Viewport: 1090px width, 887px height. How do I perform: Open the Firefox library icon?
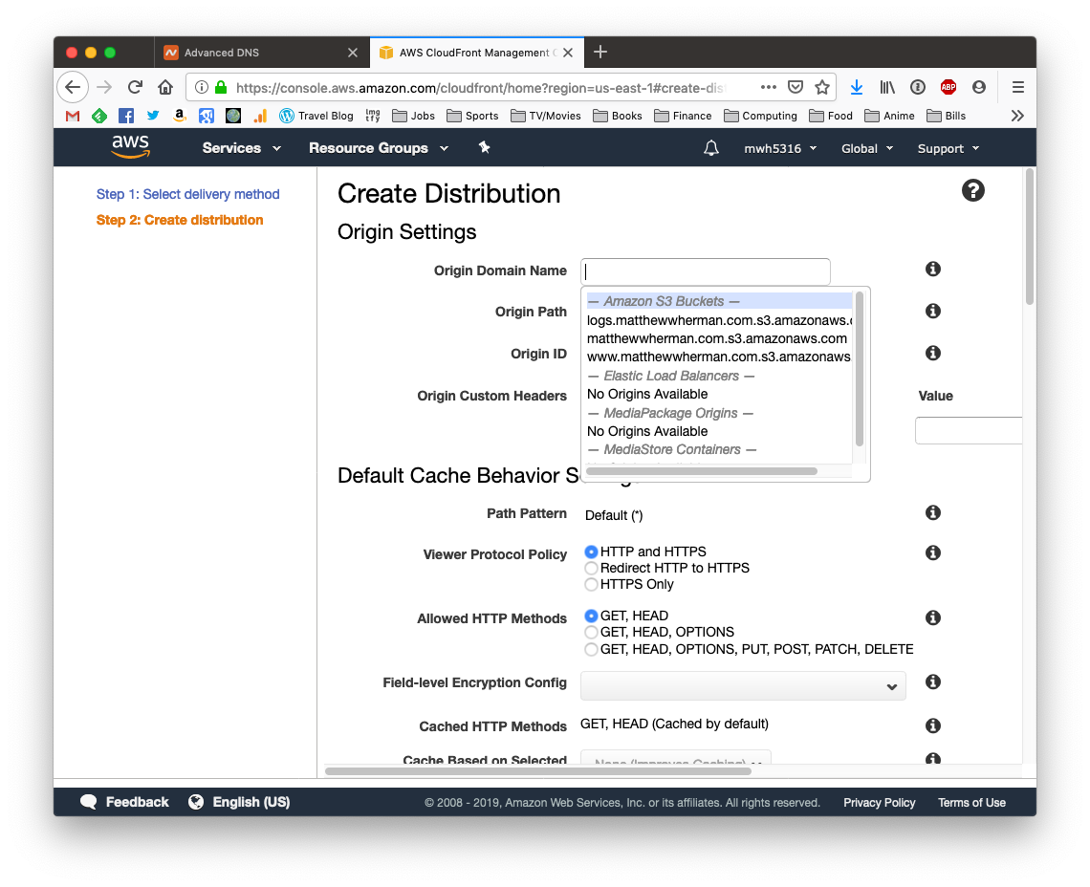pyautogui.click(x=887, y=88)
